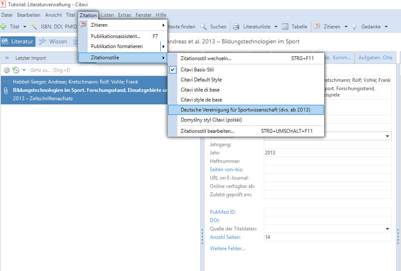401x271 pixels.
Task: Open the Extras menu
Action: point(124,15)
